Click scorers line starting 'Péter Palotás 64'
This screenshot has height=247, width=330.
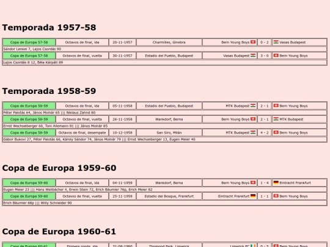[164, 113]
